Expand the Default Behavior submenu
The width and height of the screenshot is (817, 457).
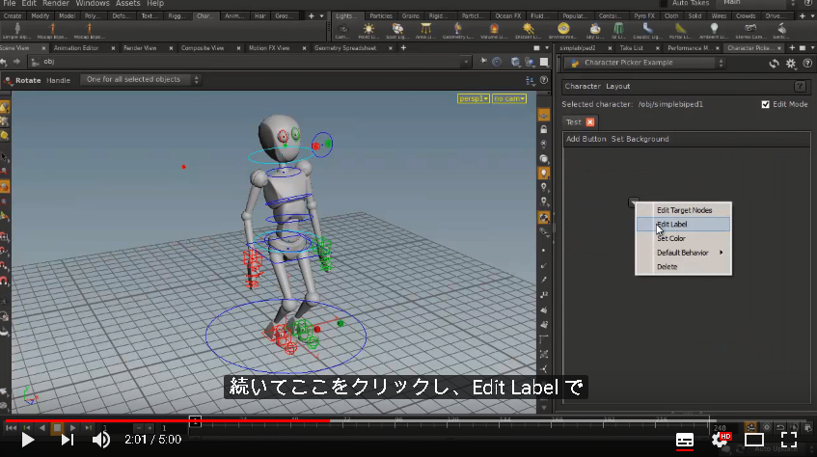pos(683,253)
